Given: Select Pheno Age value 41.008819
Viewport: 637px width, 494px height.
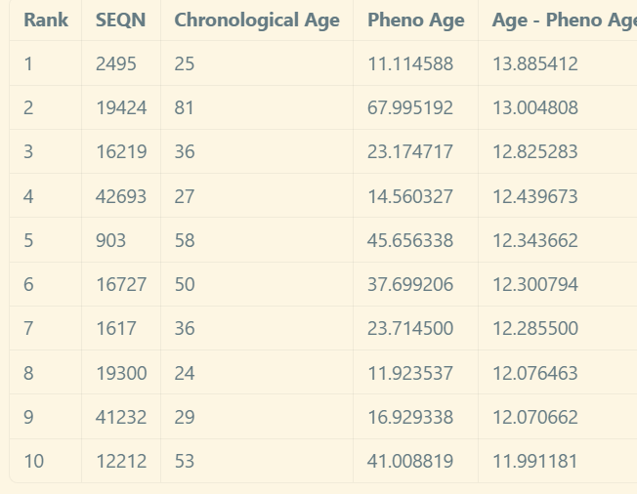Looking at the screenshot, I should [x=410, y=461].
